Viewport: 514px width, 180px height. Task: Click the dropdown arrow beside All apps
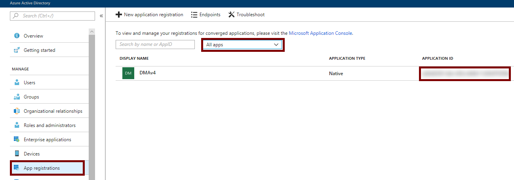[276, 45]
